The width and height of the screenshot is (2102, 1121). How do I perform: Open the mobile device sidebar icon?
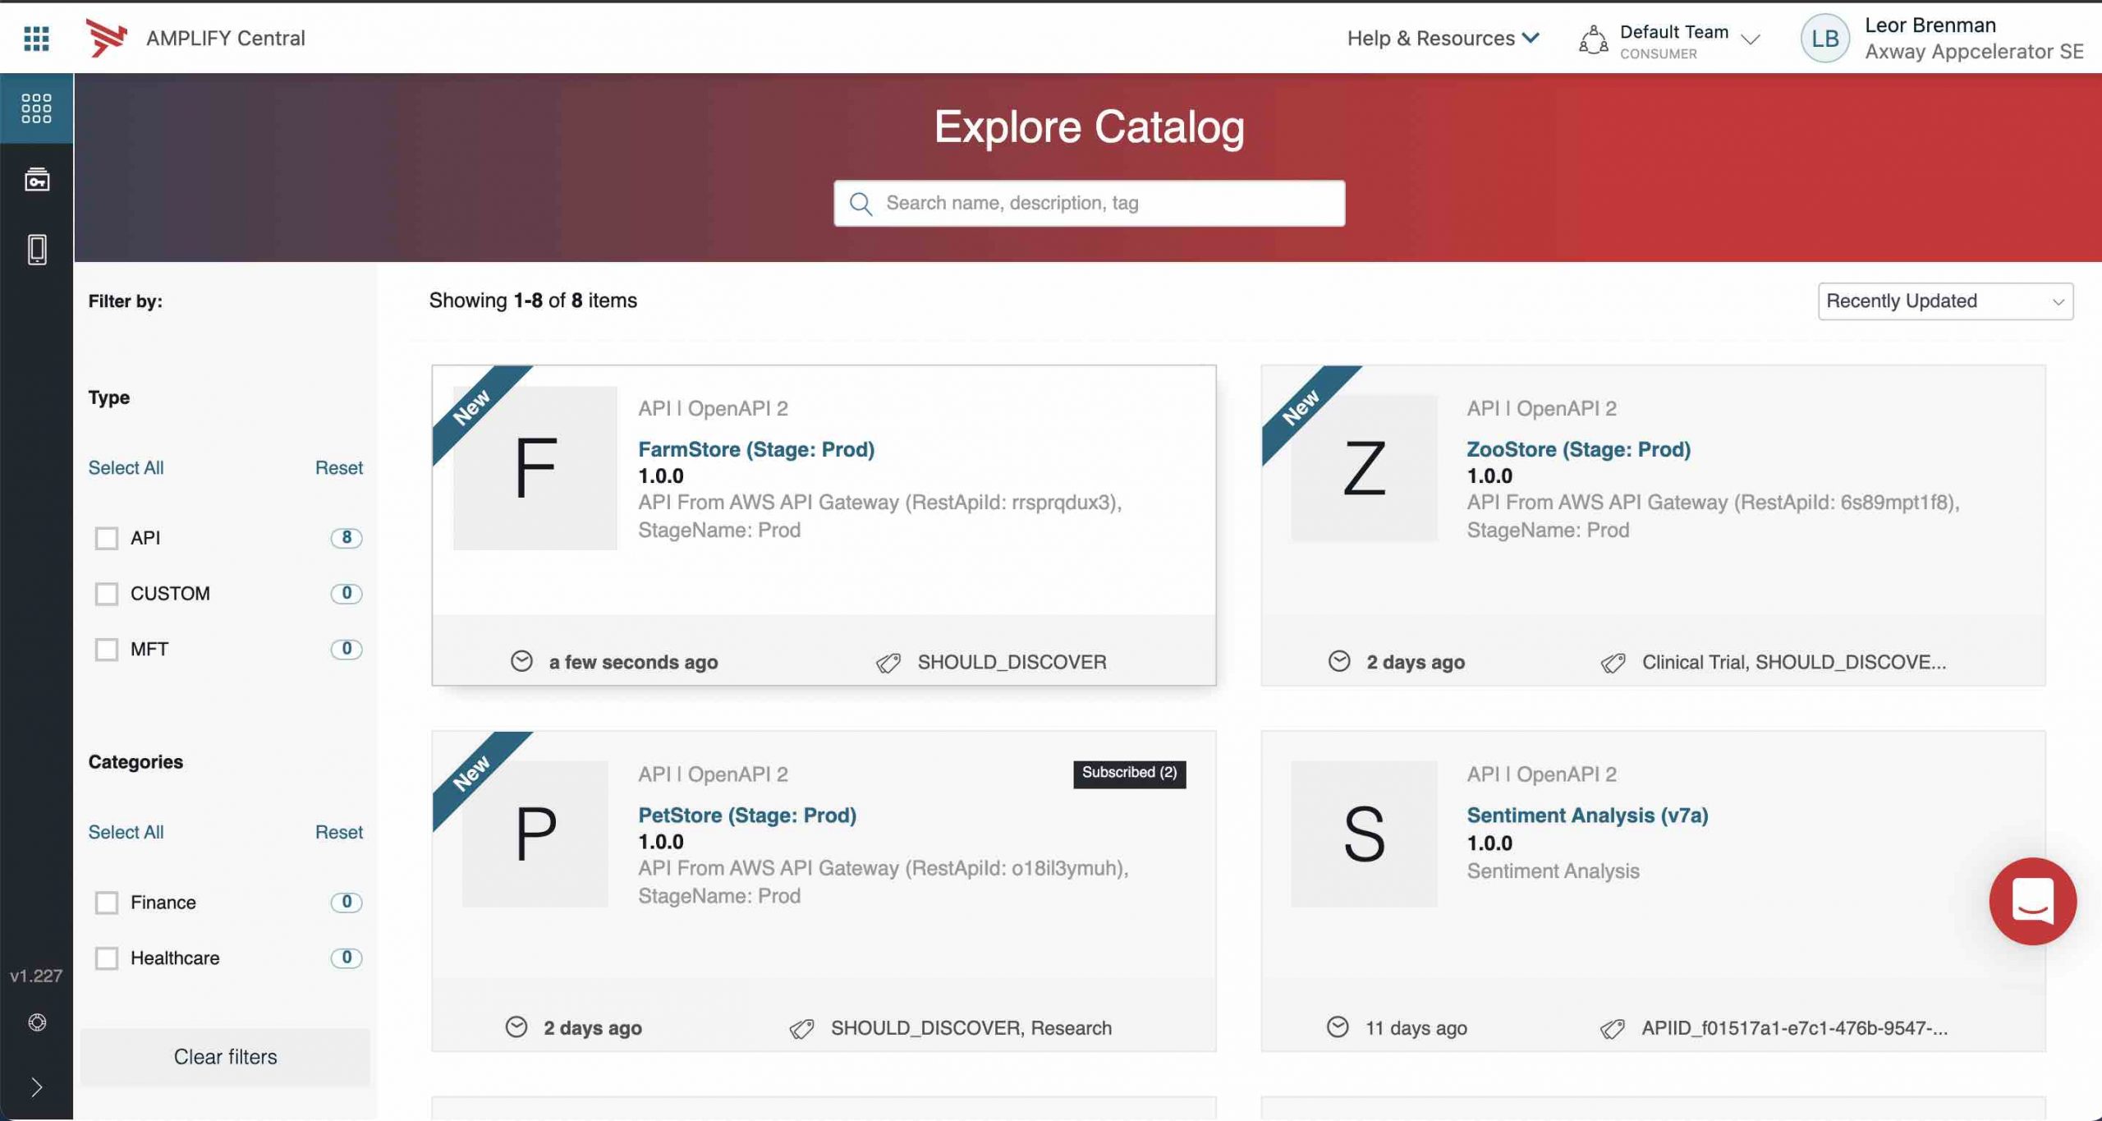point(36,250)
